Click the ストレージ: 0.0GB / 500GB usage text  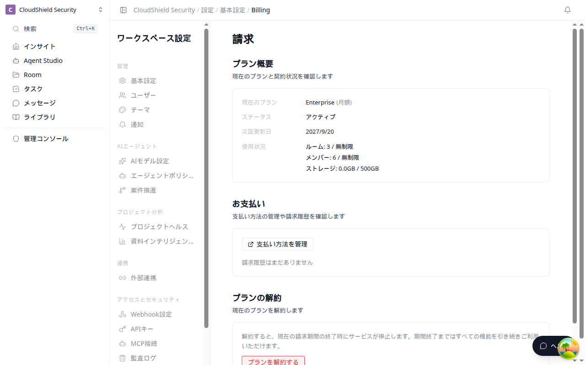[x=342, y=168]
